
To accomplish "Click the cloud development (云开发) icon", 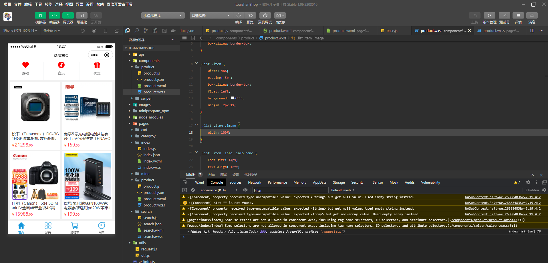I will [x=96, y=15].
